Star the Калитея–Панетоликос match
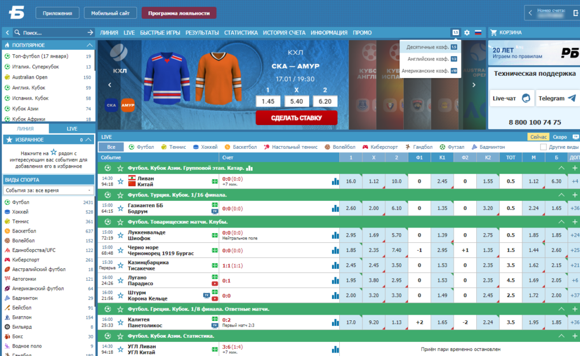The image size is (580, 356). click(x=121, y=323)
